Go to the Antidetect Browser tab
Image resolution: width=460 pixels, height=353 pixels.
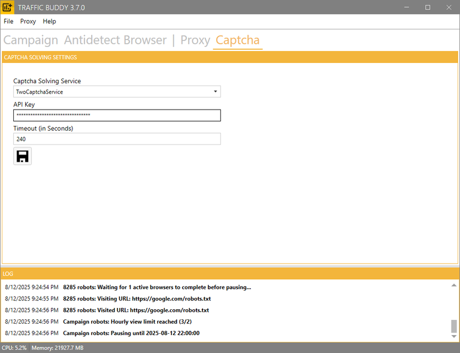point(115,40)
